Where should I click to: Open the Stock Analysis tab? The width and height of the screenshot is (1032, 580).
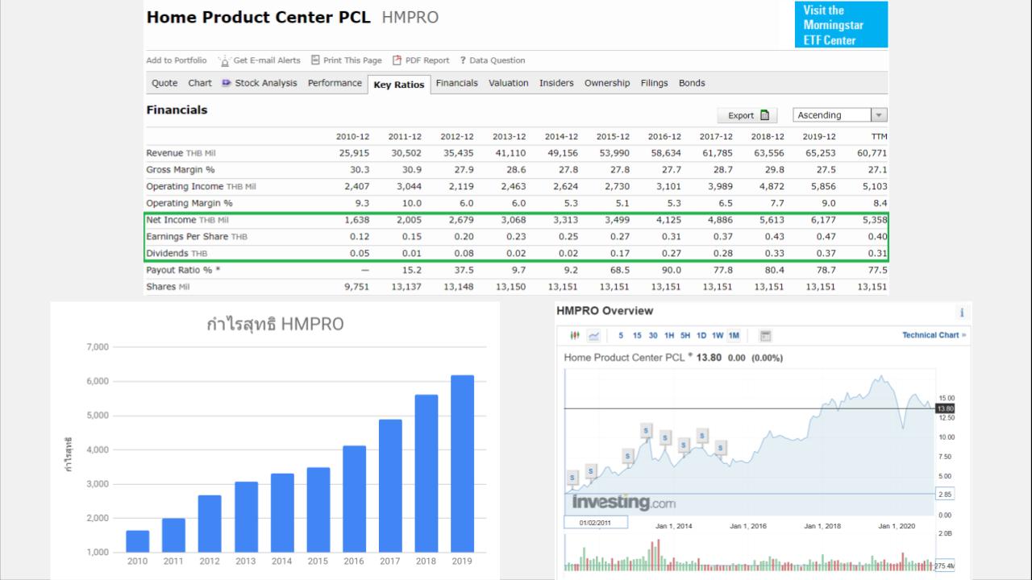pyautogui.click(x=260, y=83)
